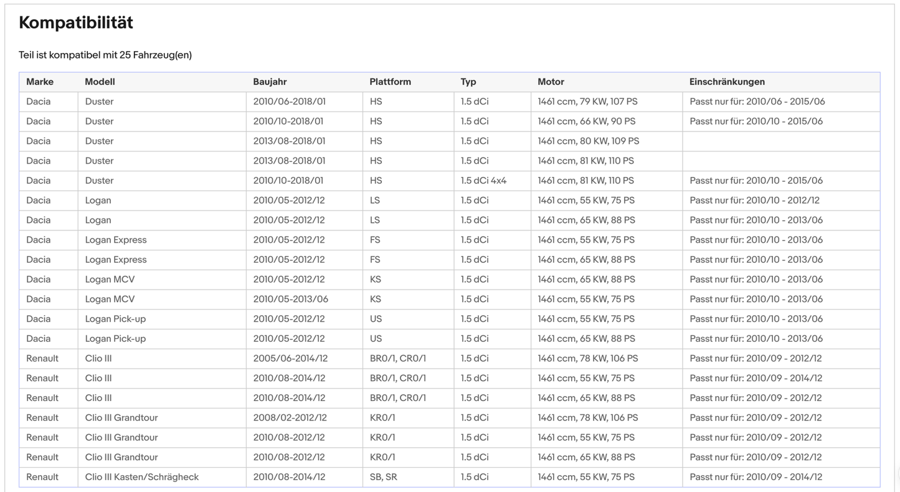Select the Kompatibilität heading

click(76, 23)
